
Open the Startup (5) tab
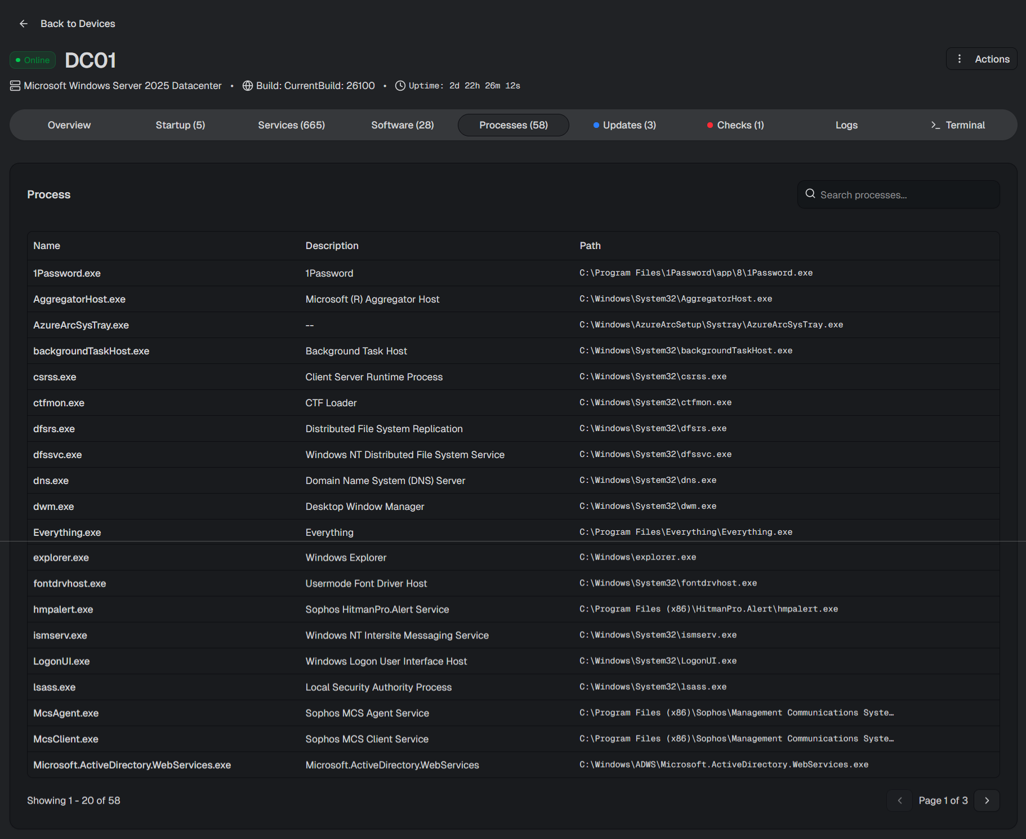pyautogui.click(x=180, y=125)
